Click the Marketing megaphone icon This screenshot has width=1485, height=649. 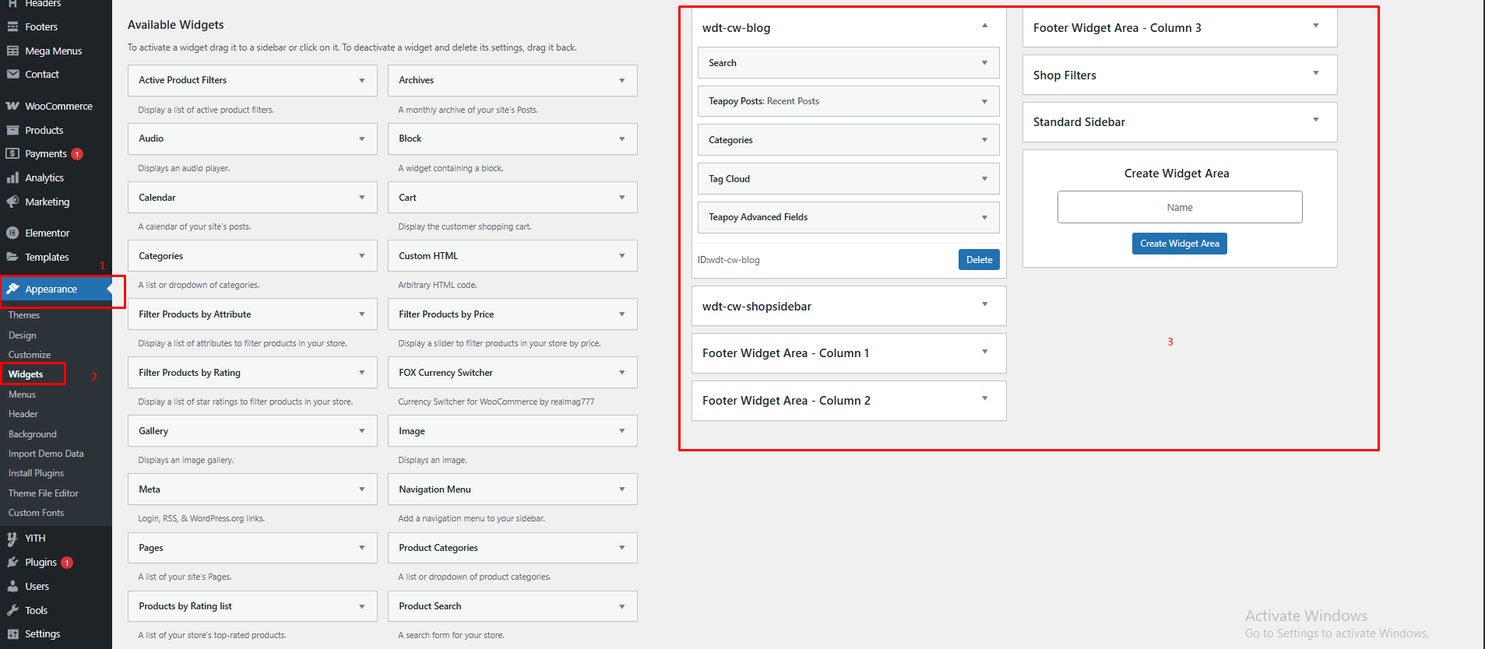[x=12, y=202]
